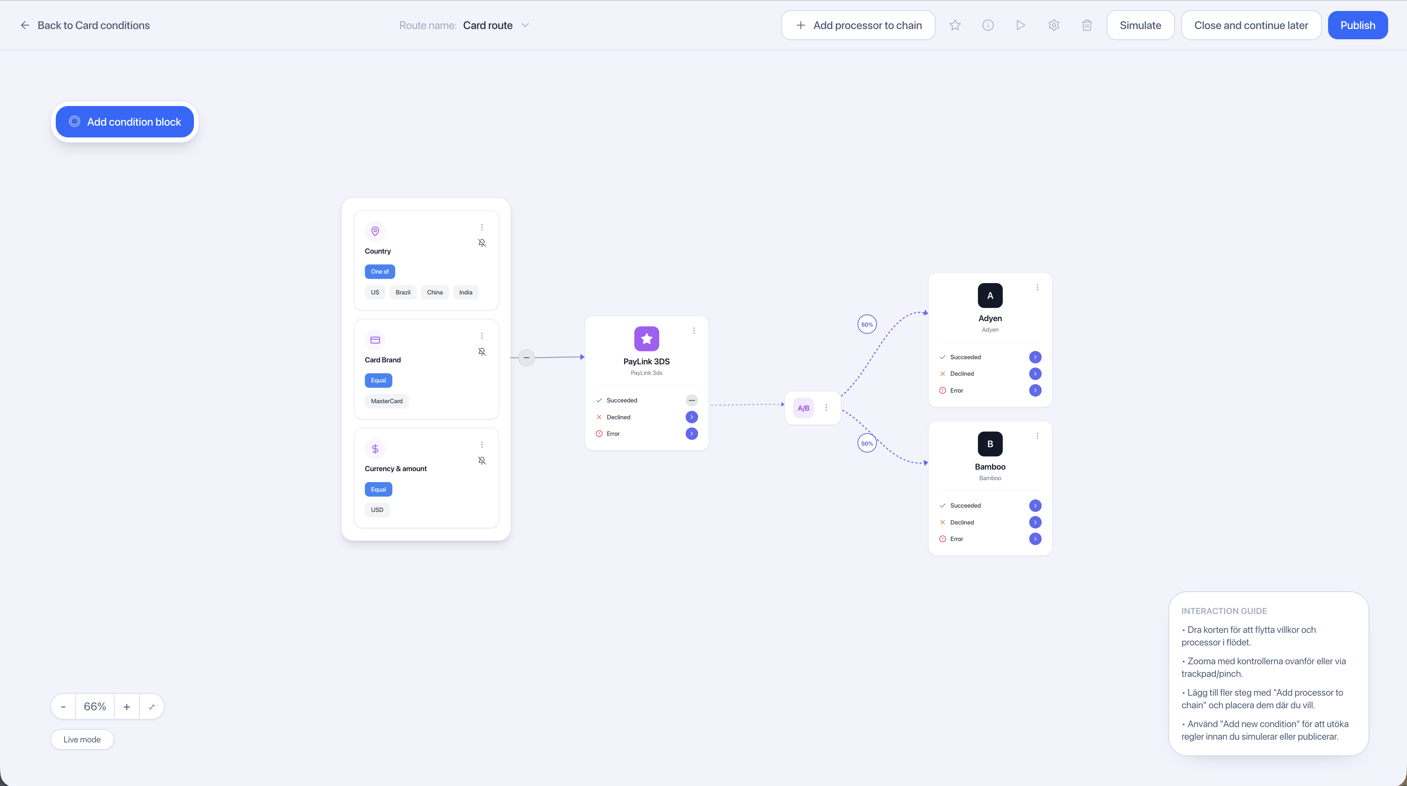This screenshot has height=786, width=1407.
Task: Toggle Card Brand notification bell
Action: (x=482, y=352)
